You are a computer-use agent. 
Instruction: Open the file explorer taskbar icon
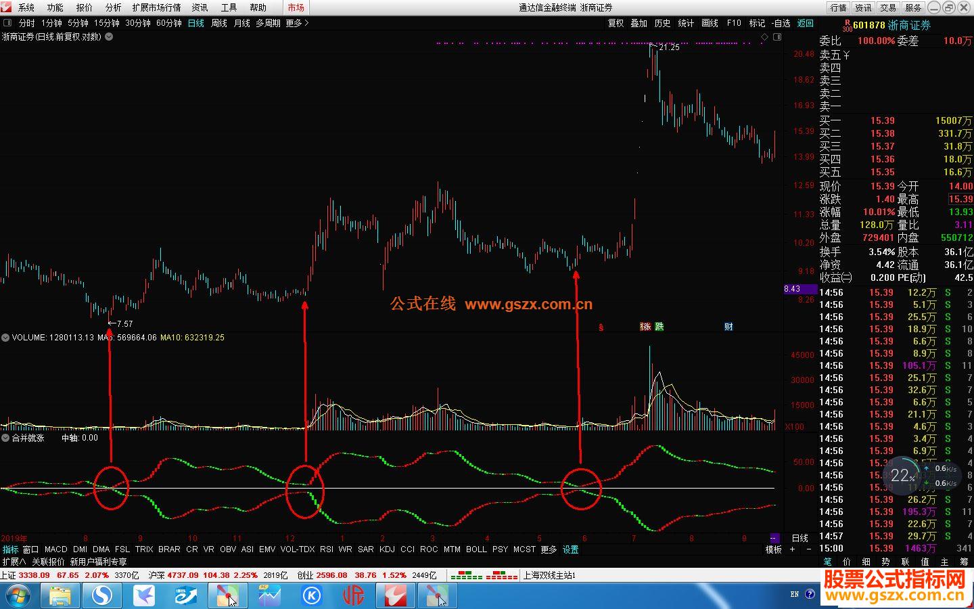click(x=60, y=595)
